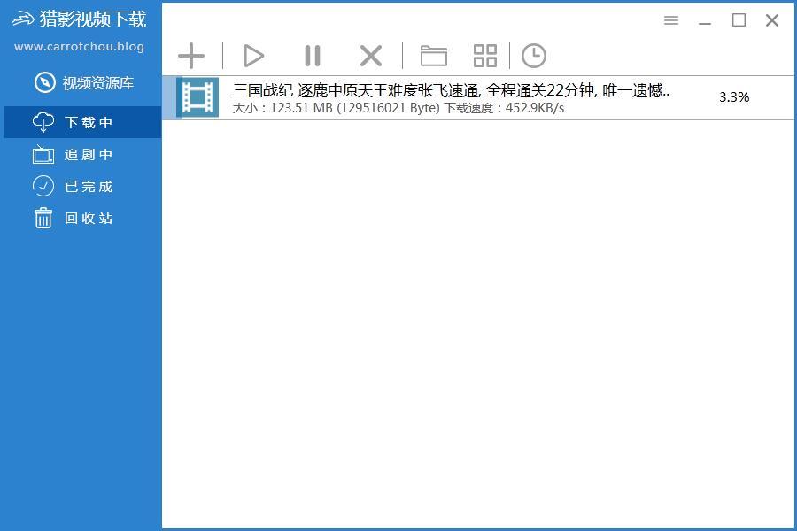The image size is (797, 531).
Task: Minimize the window
Action: point(705,21)
